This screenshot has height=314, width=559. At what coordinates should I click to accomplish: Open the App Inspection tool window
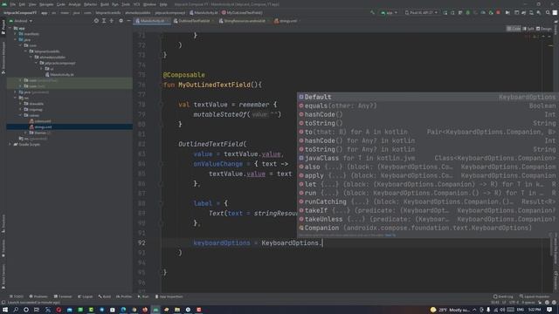point(169,297)
